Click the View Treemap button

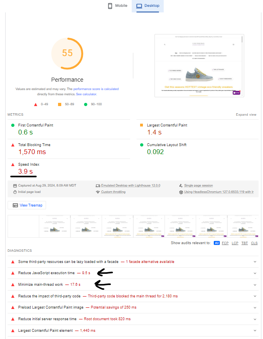pyautogui.click(x=27, y=205)
